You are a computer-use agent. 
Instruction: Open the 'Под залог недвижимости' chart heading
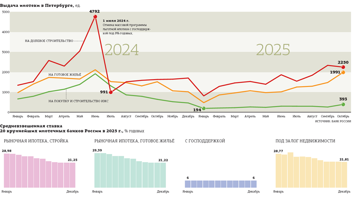pos(305,141)
